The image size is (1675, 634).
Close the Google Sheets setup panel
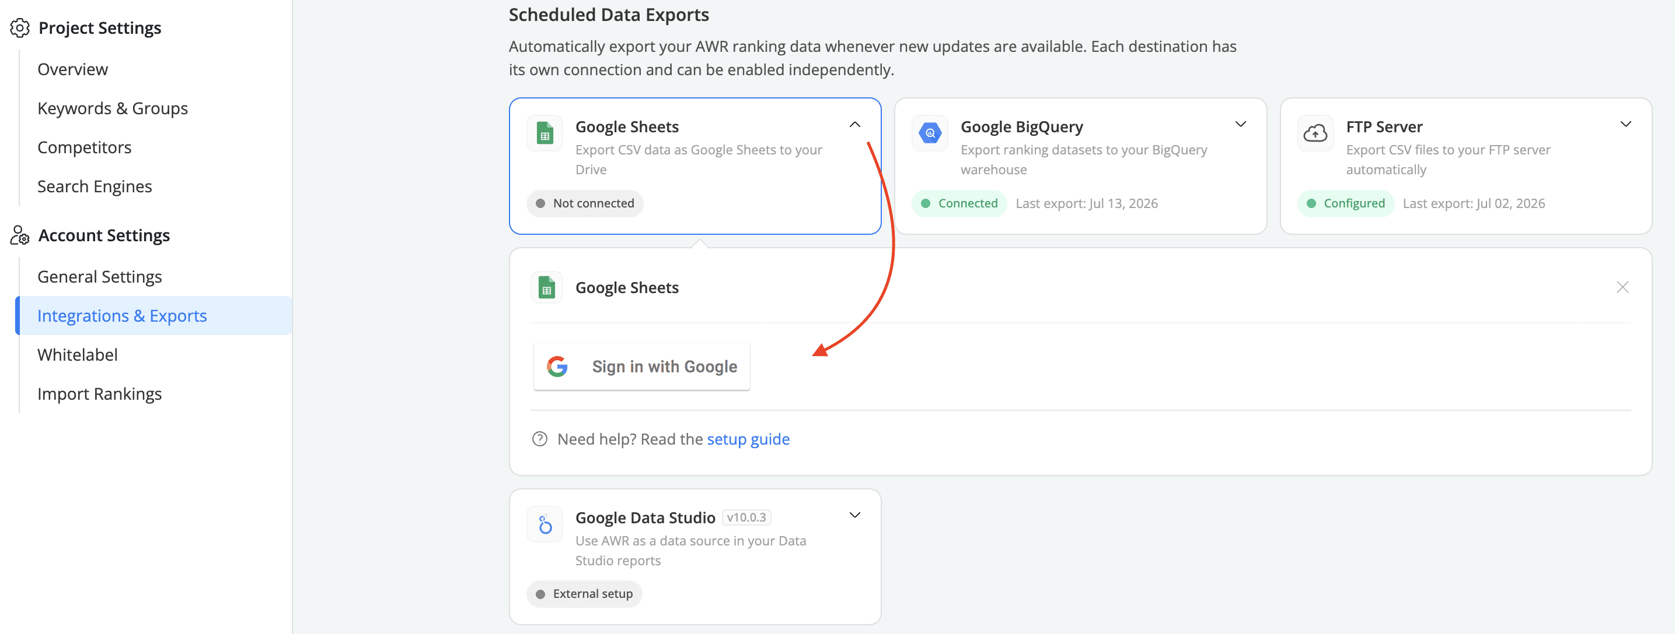[x=1622, y=287]
